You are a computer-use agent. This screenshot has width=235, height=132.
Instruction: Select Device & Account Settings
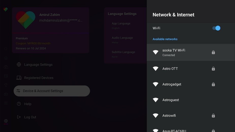52,91
